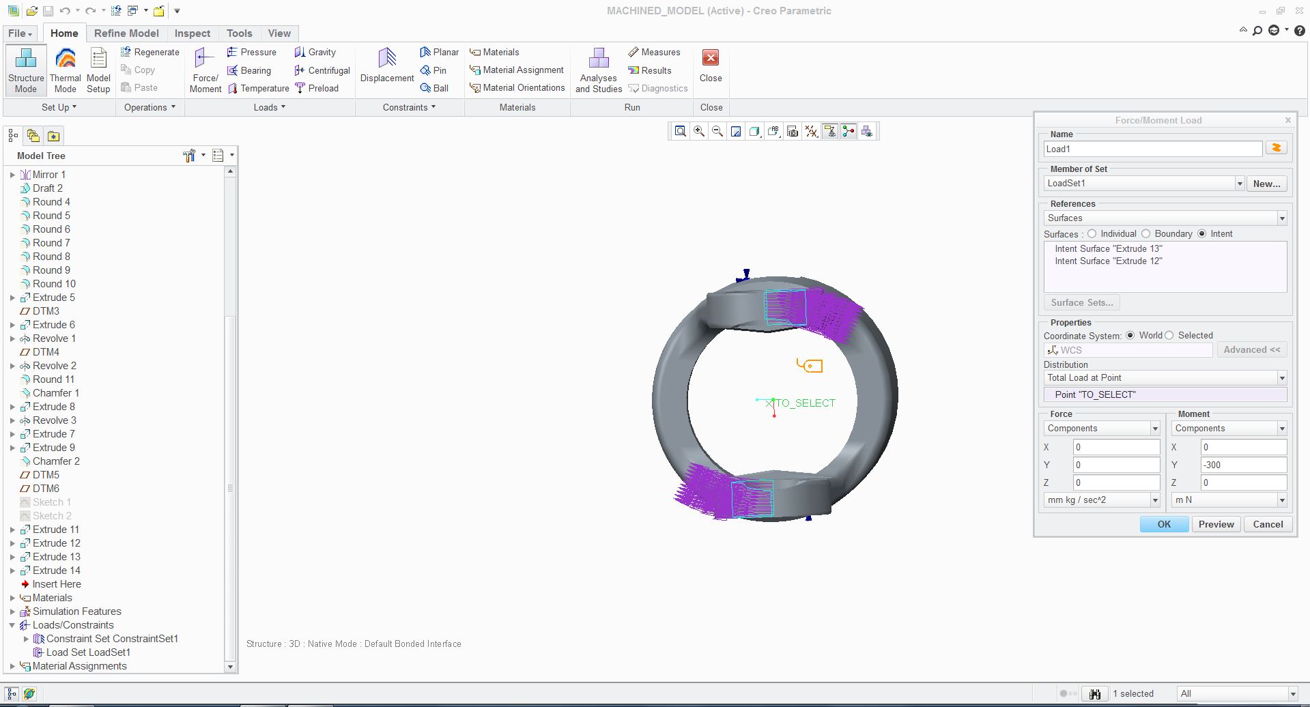Open the Member of Set dropdown

[1240, 184]
